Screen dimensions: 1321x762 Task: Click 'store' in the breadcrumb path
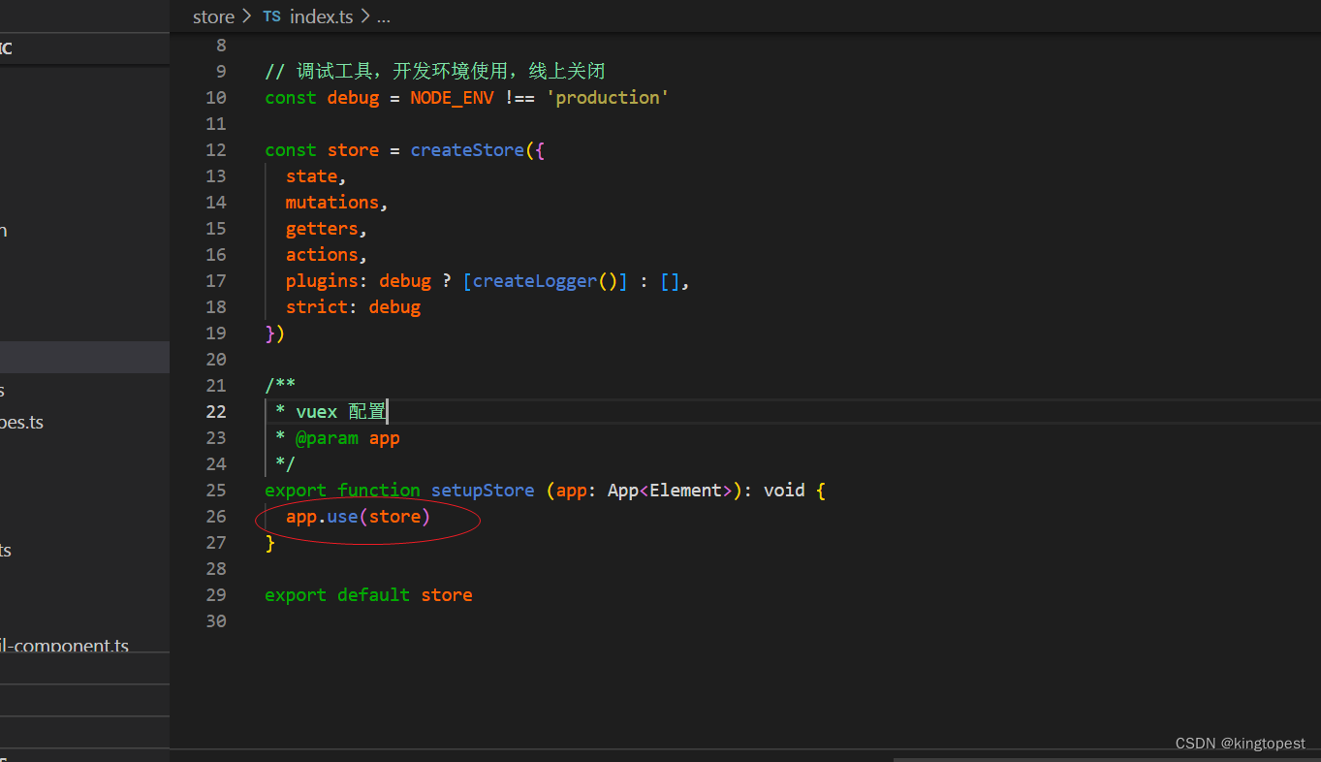point(213,16)
